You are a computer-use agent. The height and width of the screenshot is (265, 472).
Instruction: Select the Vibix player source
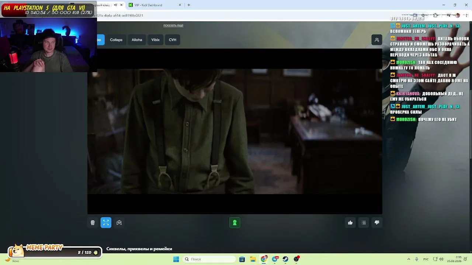coord(156,40)
